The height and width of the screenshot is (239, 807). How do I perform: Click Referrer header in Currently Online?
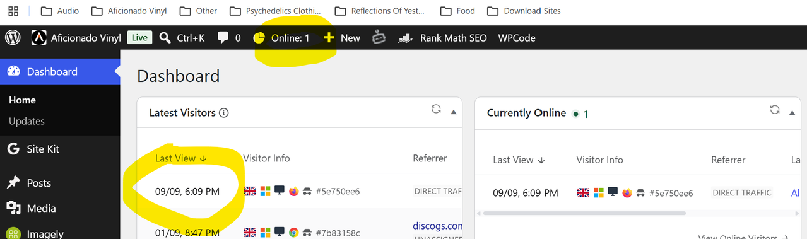[728, 160]
